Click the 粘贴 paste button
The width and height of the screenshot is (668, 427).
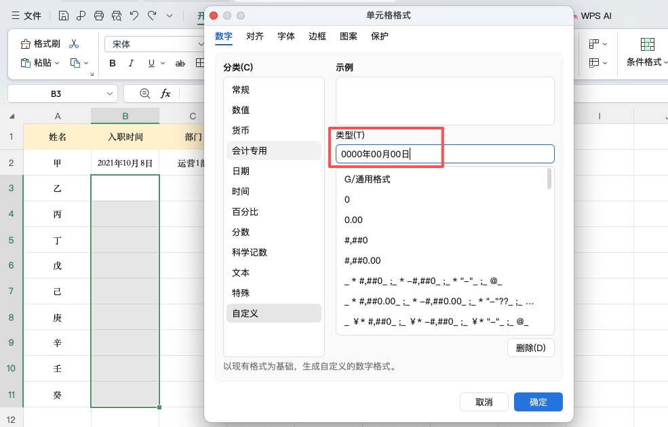(x=36, y=63)
